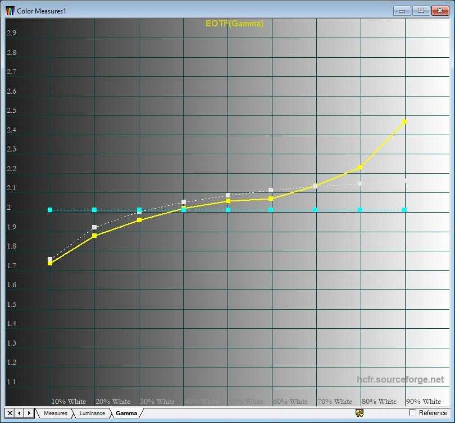Open the Luminance tab
This screenshot has width=455, height=423.
(x=92, y=413)
